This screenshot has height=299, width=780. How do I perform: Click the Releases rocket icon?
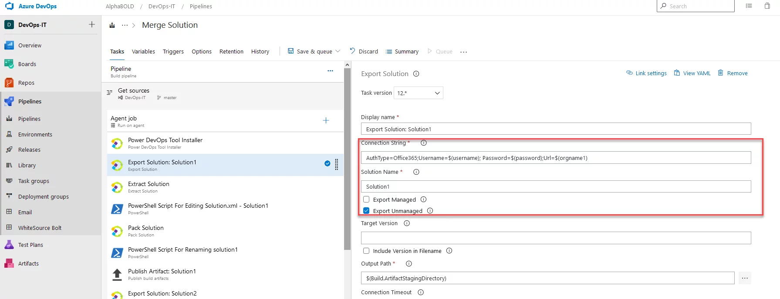coord(9,149)
